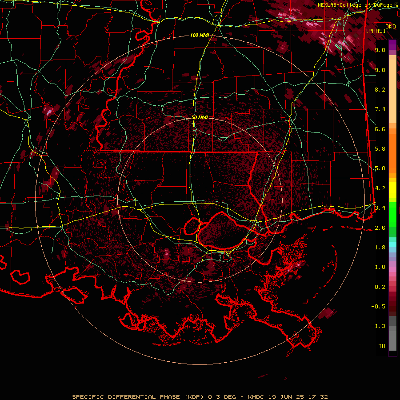Click the [PHAS] units label

click(376, 31)
